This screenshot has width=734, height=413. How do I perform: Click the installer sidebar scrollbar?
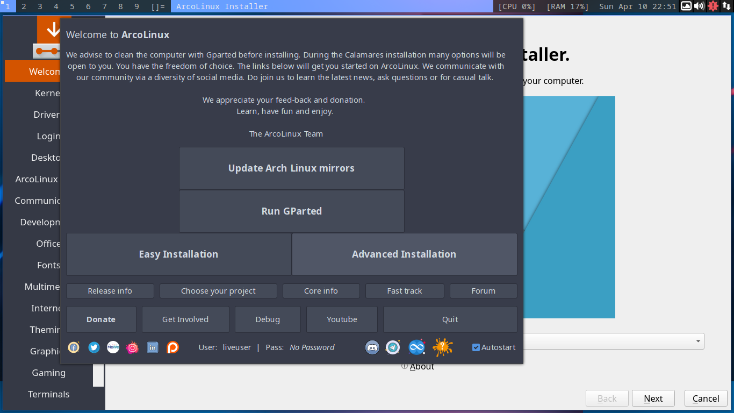pos(98,375)
